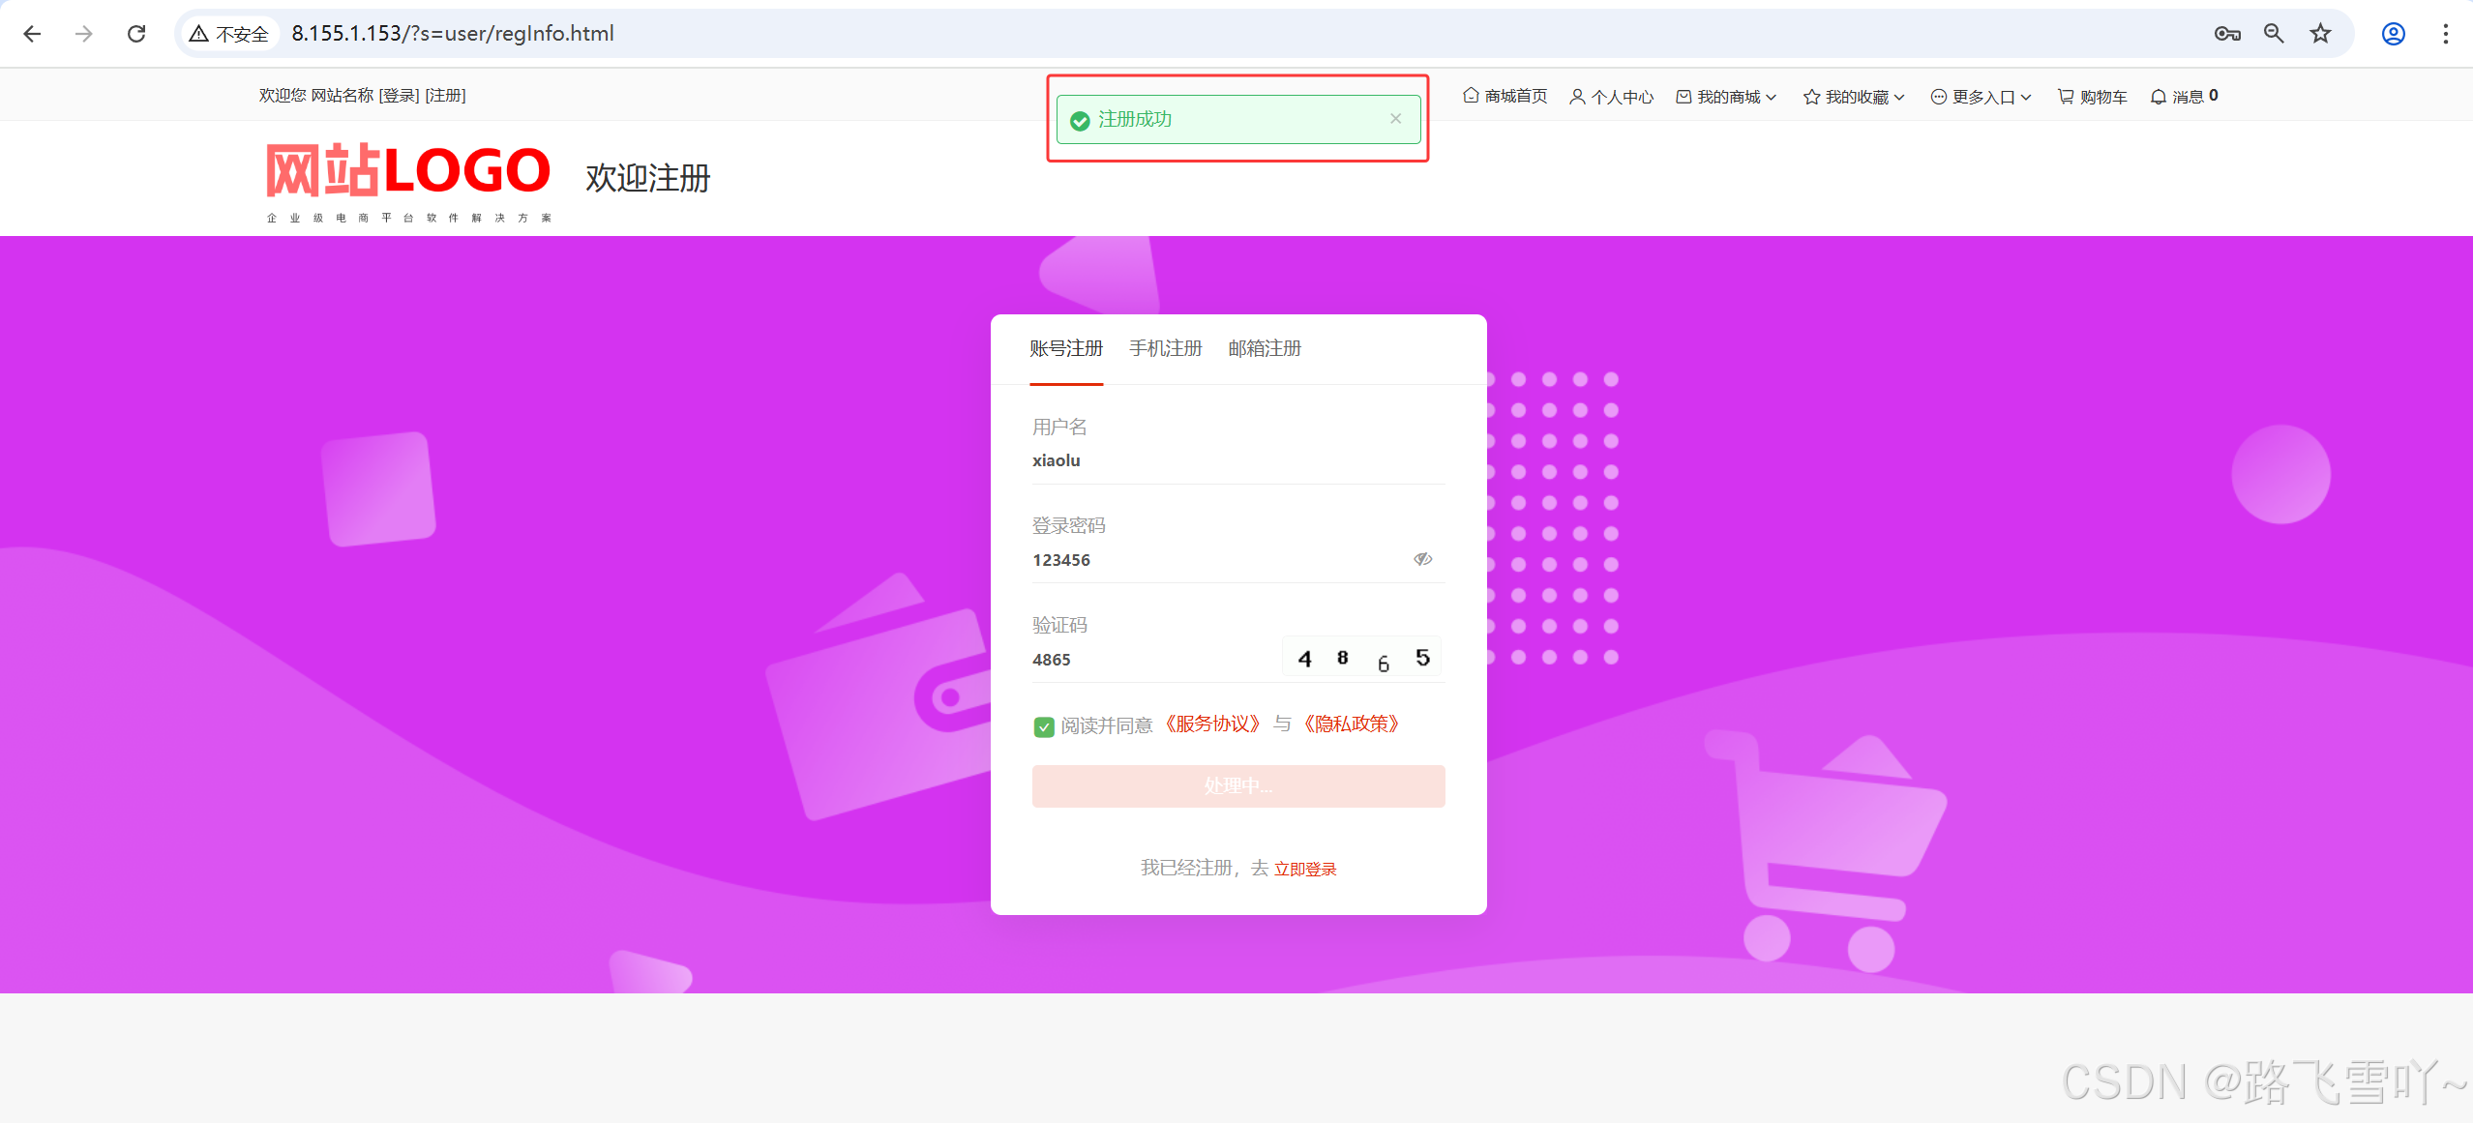Click the shopping cart icon in top bar
Screen dimensions: 2473x1123
[2066, 97]
